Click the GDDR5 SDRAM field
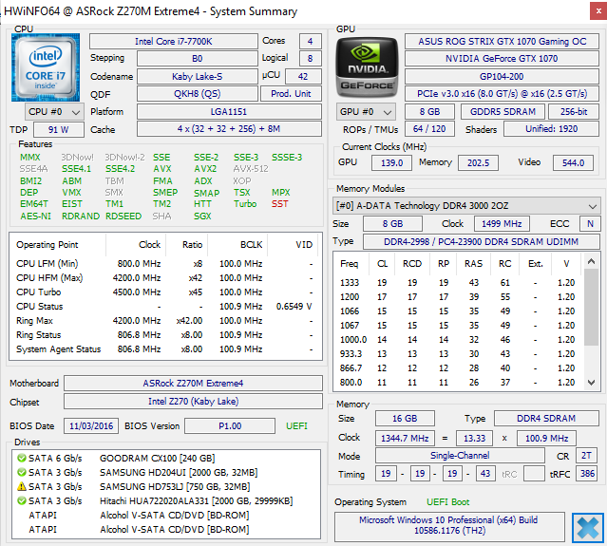 pyautogui.click(x=503, y=112)
